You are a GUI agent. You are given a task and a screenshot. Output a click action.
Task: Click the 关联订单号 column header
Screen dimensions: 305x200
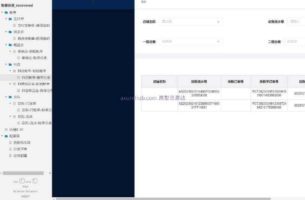[x=236, y=82]
